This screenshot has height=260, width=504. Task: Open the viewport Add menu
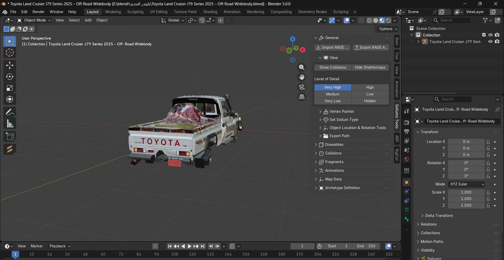(x=88, y=20)
